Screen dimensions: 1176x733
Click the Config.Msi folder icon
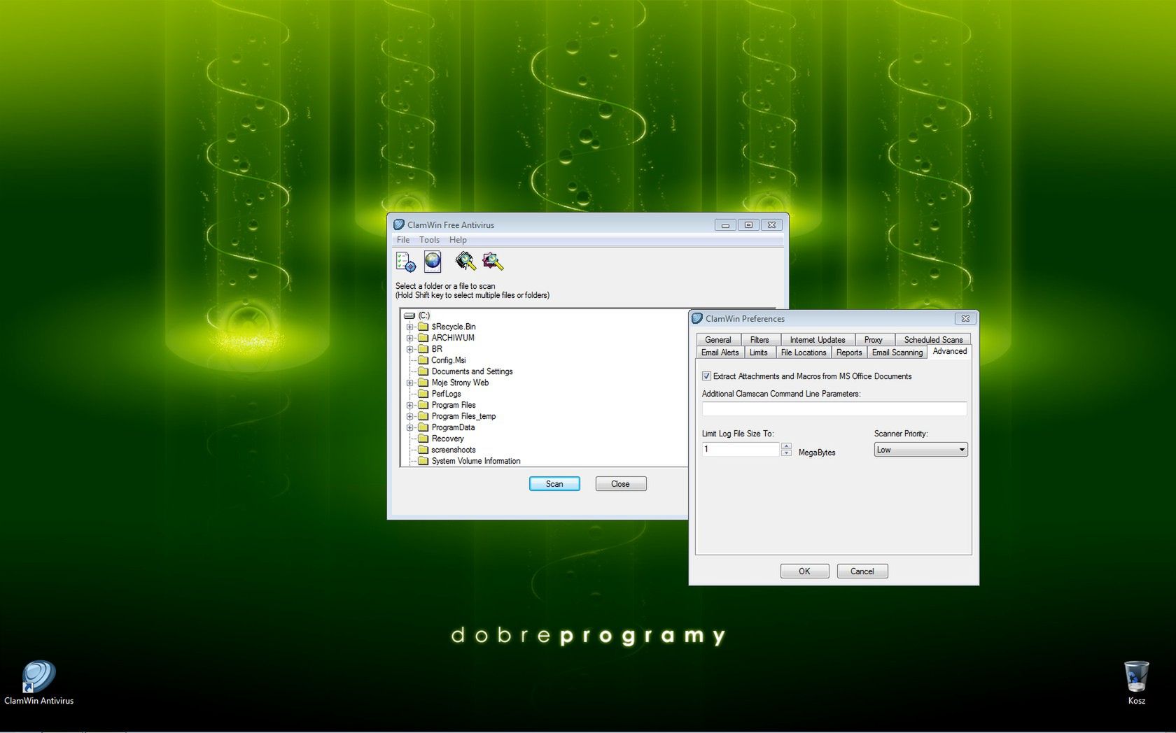[423, 360]
